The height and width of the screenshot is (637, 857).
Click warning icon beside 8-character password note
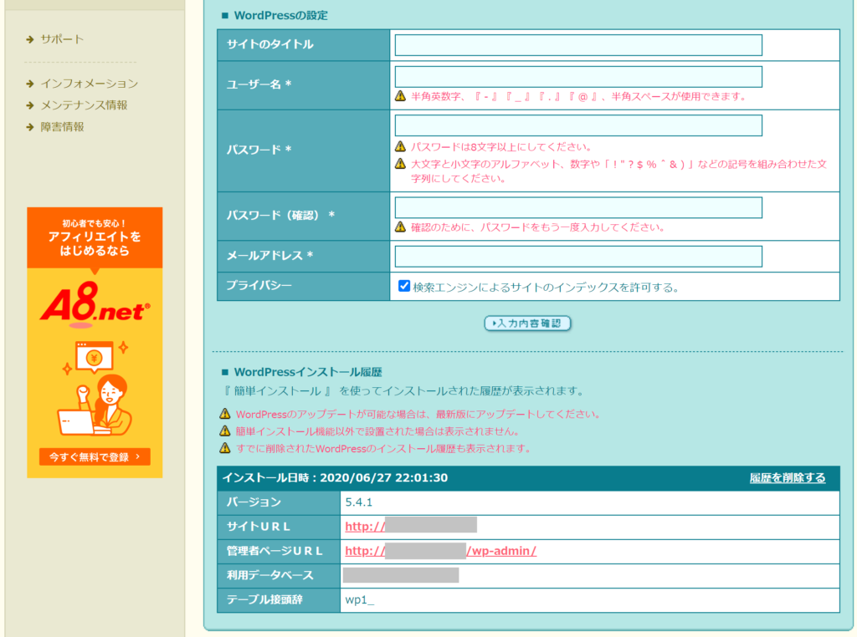[x=401, y=146]
